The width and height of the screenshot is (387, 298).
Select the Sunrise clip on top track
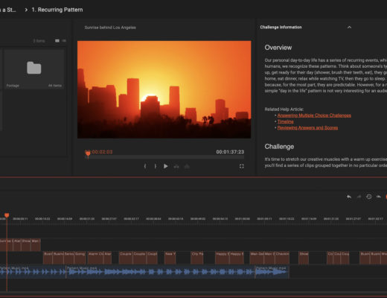click(x=6, y=244)
